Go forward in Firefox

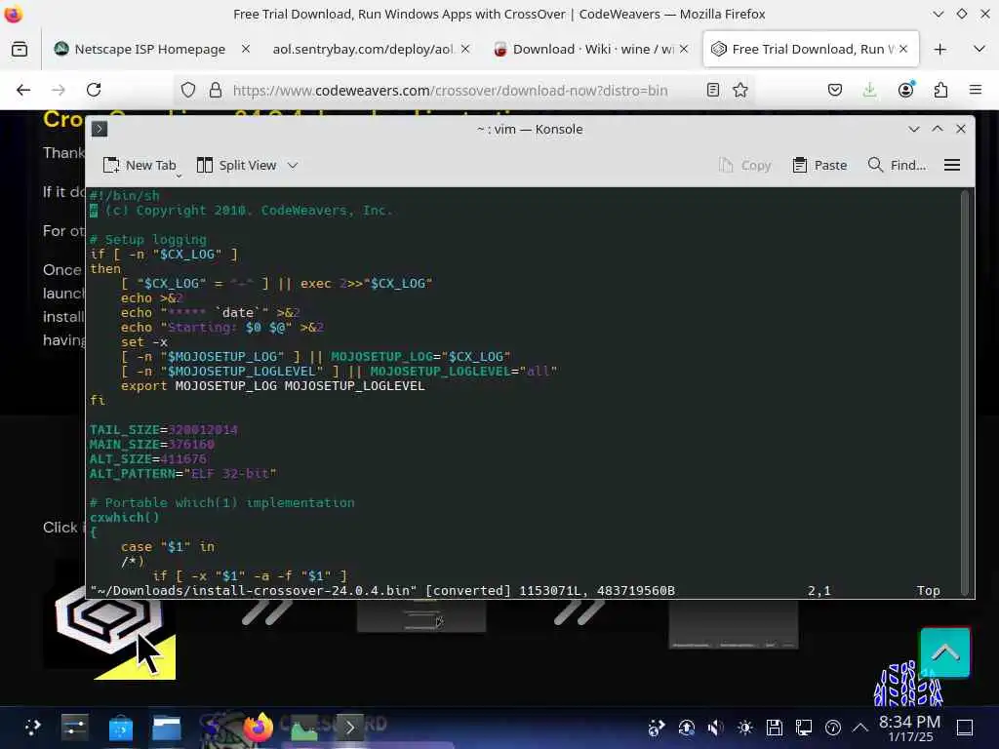click(x=59, y=91)
